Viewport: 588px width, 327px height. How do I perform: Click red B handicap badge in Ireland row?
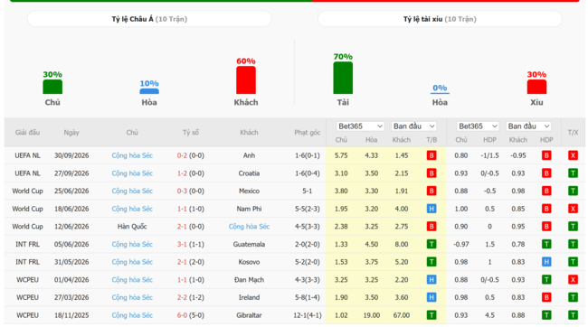546,297
